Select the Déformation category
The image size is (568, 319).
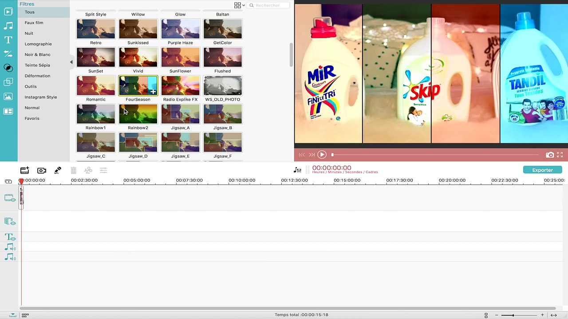click(x=37, y=76)
